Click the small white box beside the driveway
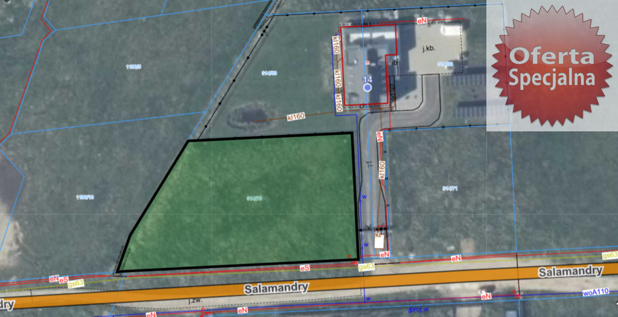618x317 pixels. tap(379, 241)
